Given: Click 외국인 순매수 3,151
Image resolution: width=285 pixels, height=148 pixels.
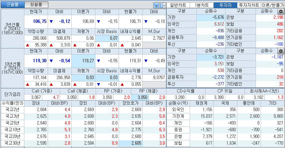Looking at the screenshot, I should click(211, 64).
